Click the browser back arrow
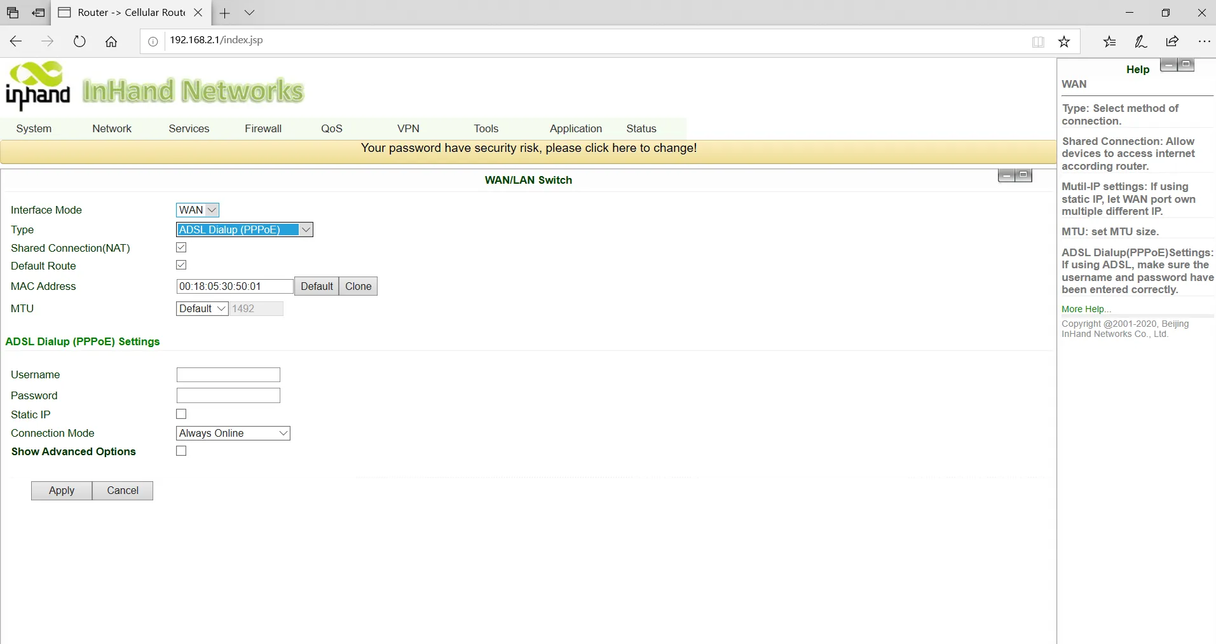1216x644 pixels. 16,41
